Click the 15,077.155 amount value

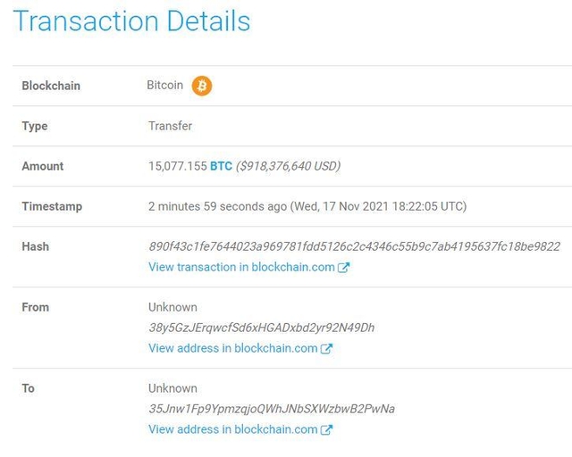click(177, 166)
